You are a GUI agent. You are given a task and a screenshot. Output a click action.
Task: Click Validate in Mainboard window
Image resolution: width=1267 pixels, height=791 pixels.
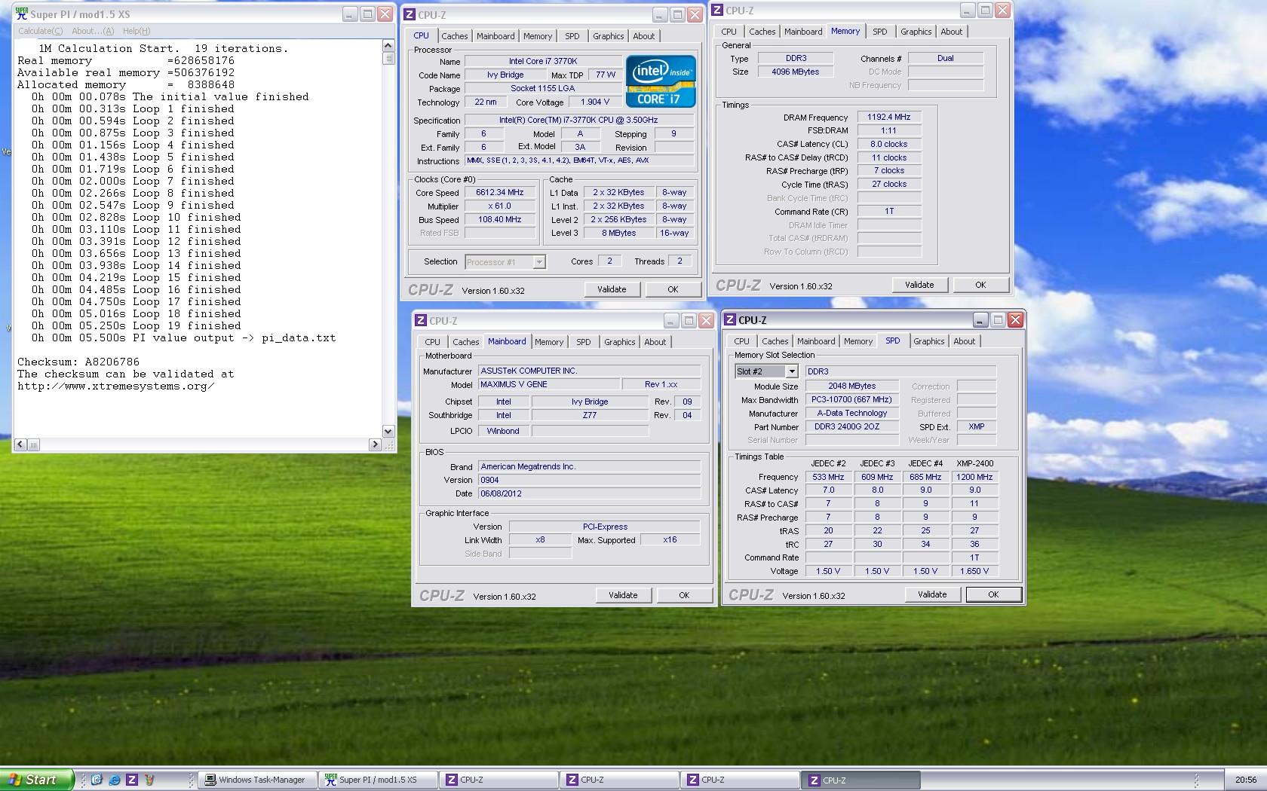623,595
